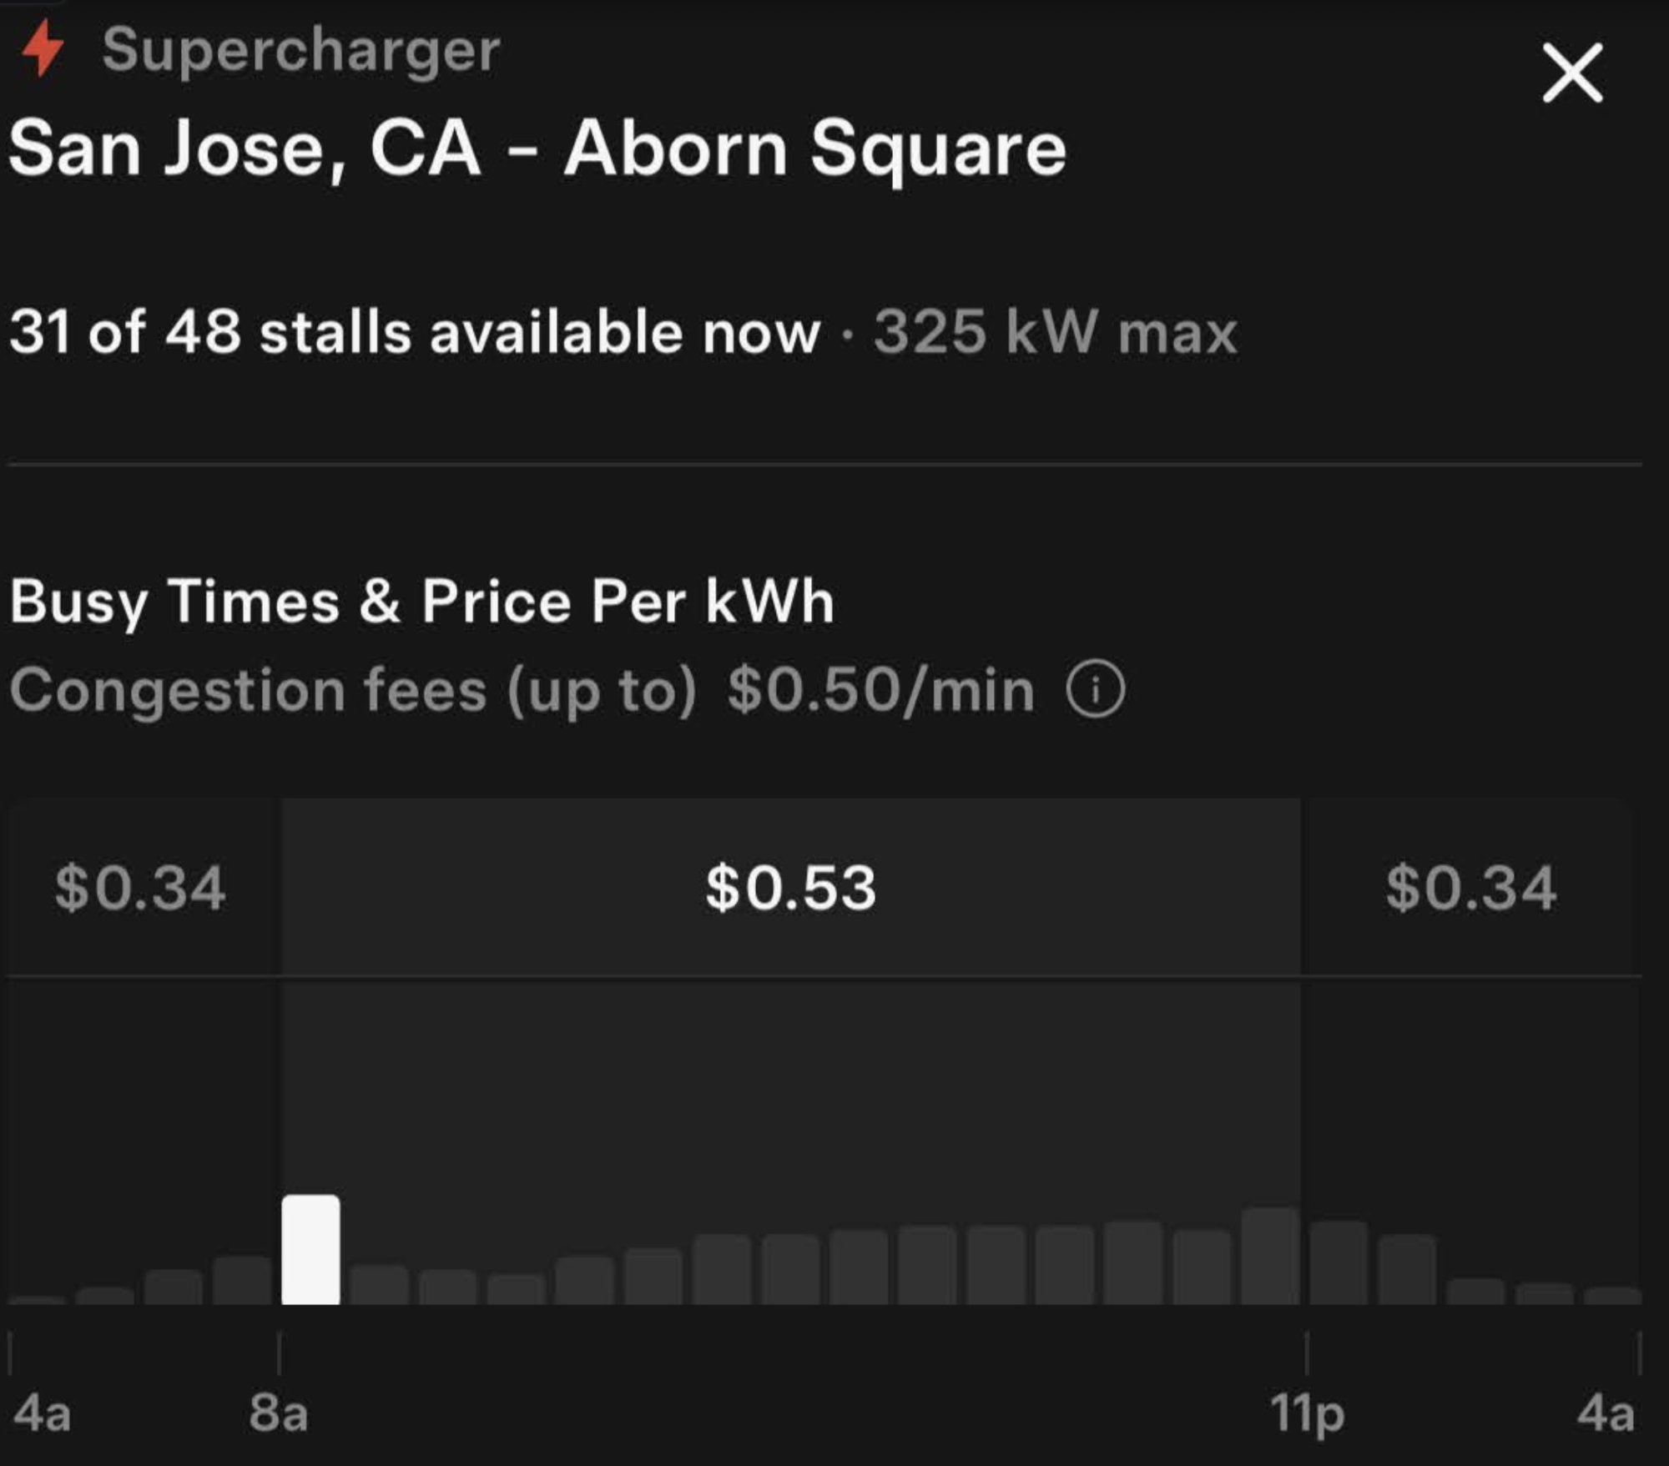Click the 8a time label
1669x1466 pixels.
tap(278, 1413)
